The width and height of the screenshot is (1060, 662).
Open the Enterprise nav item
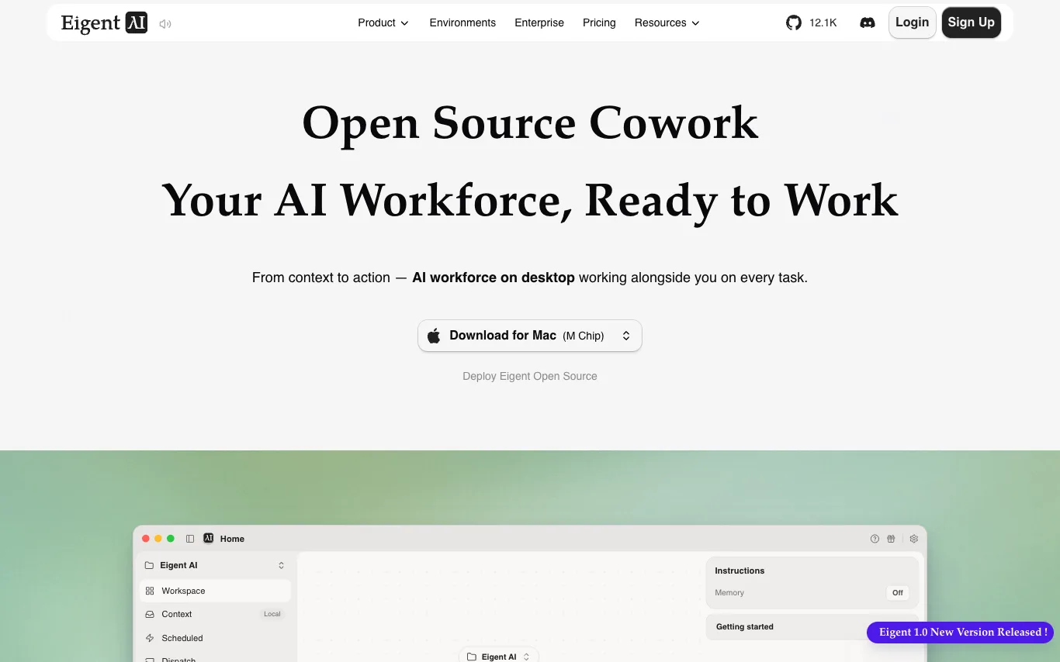539,22
